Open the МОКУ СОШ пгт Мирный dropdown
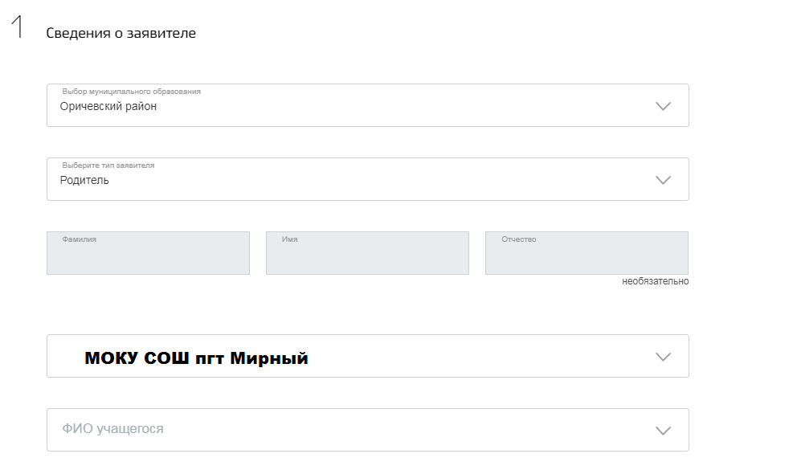The height and width of the screenshot is (466, 789). 368,356
